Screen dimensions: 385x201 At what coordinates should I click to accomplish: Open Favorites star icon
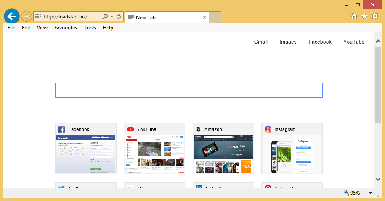click(364, 16)
